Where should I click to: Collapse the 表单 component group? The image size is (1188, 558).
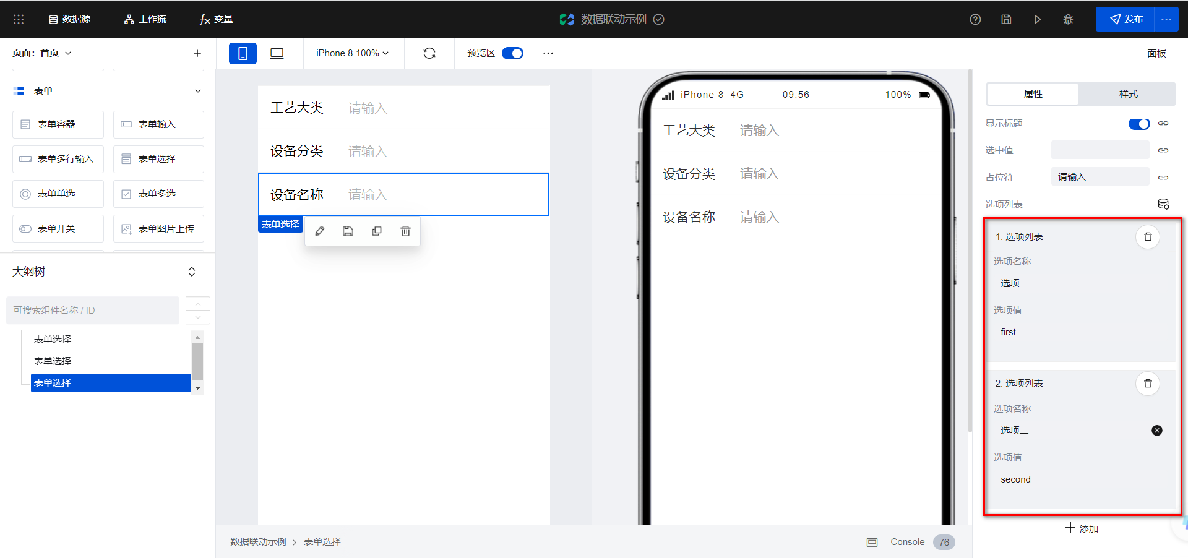coord(198,91)
